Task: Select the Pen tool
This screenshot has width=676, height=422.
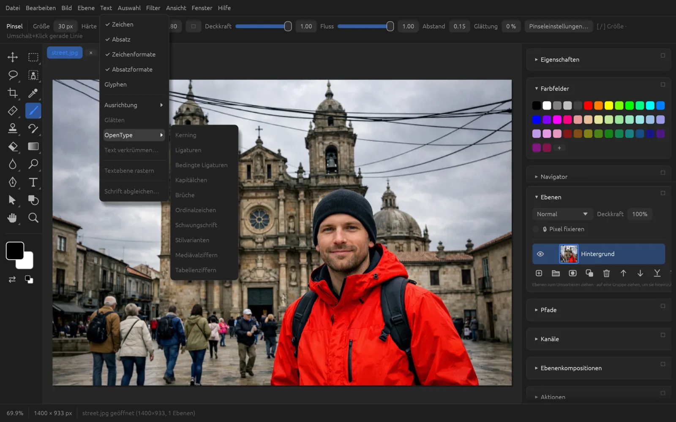Action: (x=13, y=182)
